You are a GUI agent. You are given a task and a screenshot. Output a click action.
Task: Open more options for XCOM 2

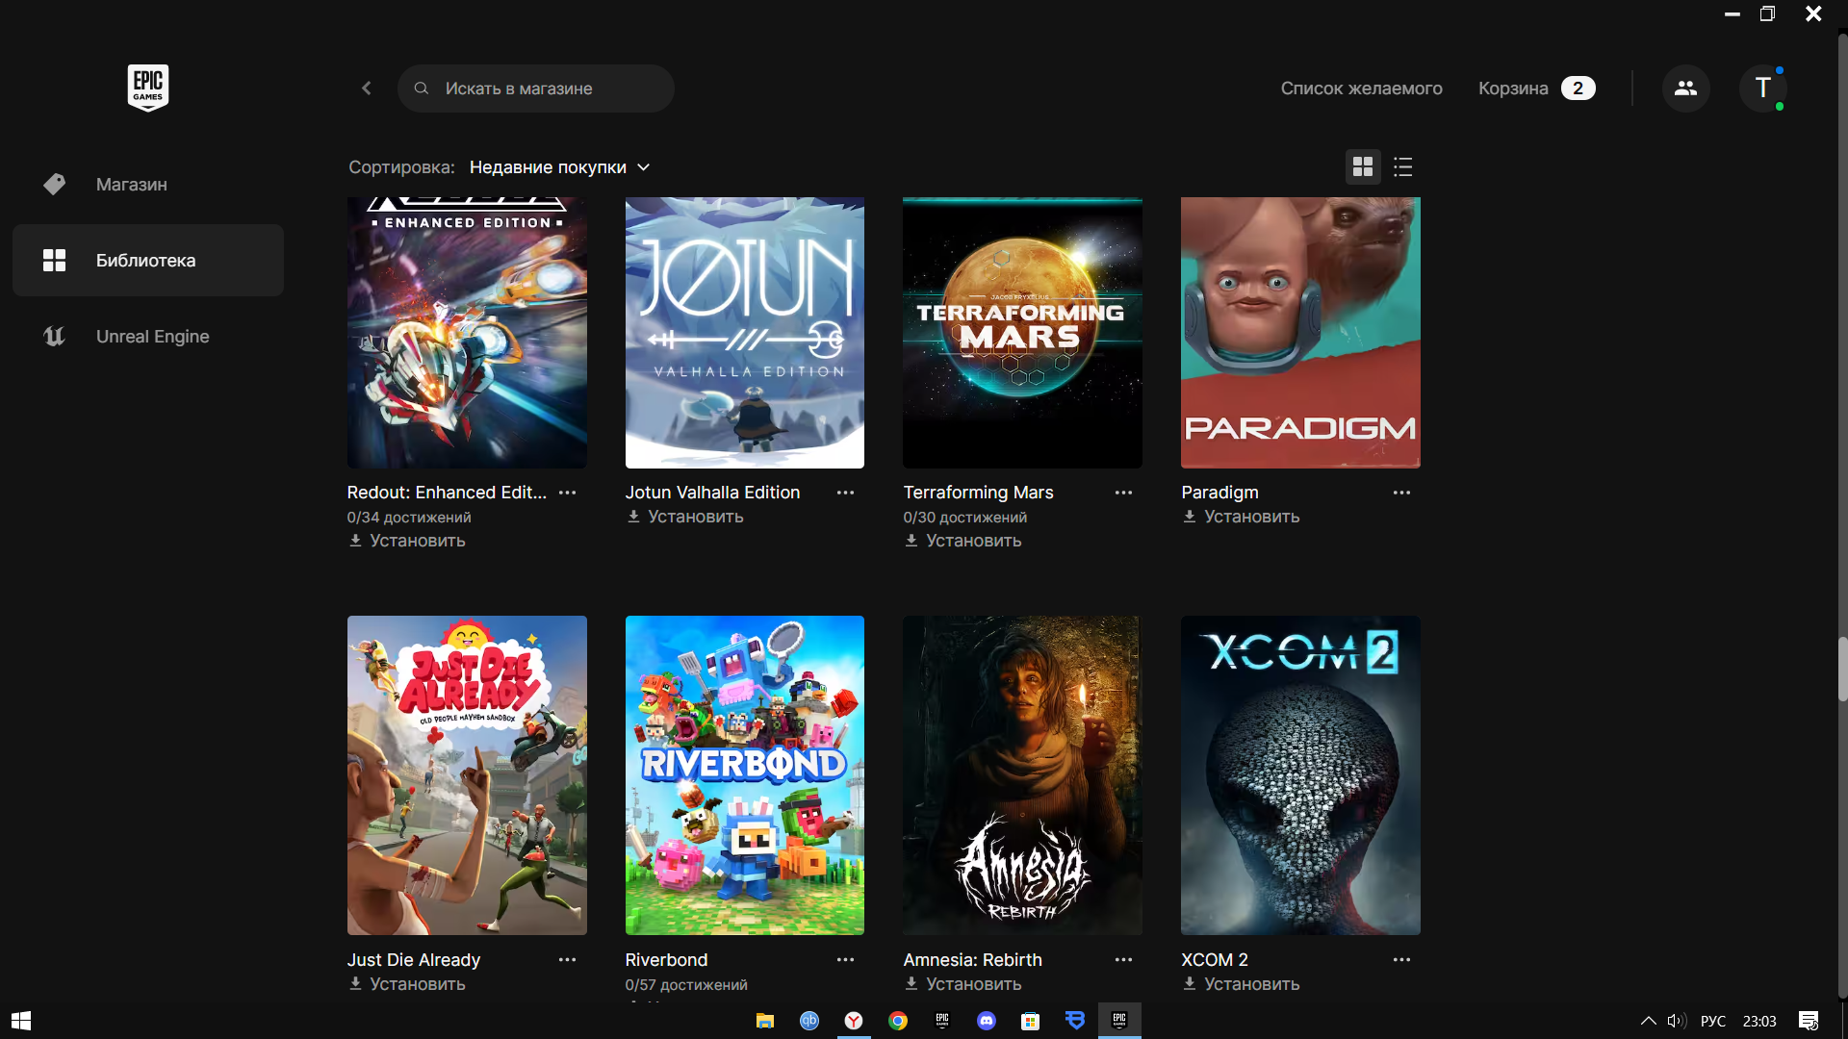[1401, 960]
